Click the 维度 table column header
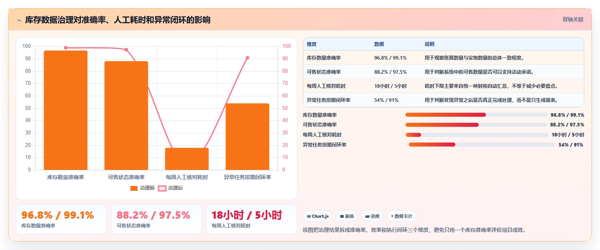Viewport: 600px width, 250px height. tap(311, 44)
